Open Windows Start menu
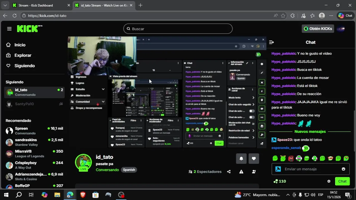356x200 pixels. tap(6, 195)
